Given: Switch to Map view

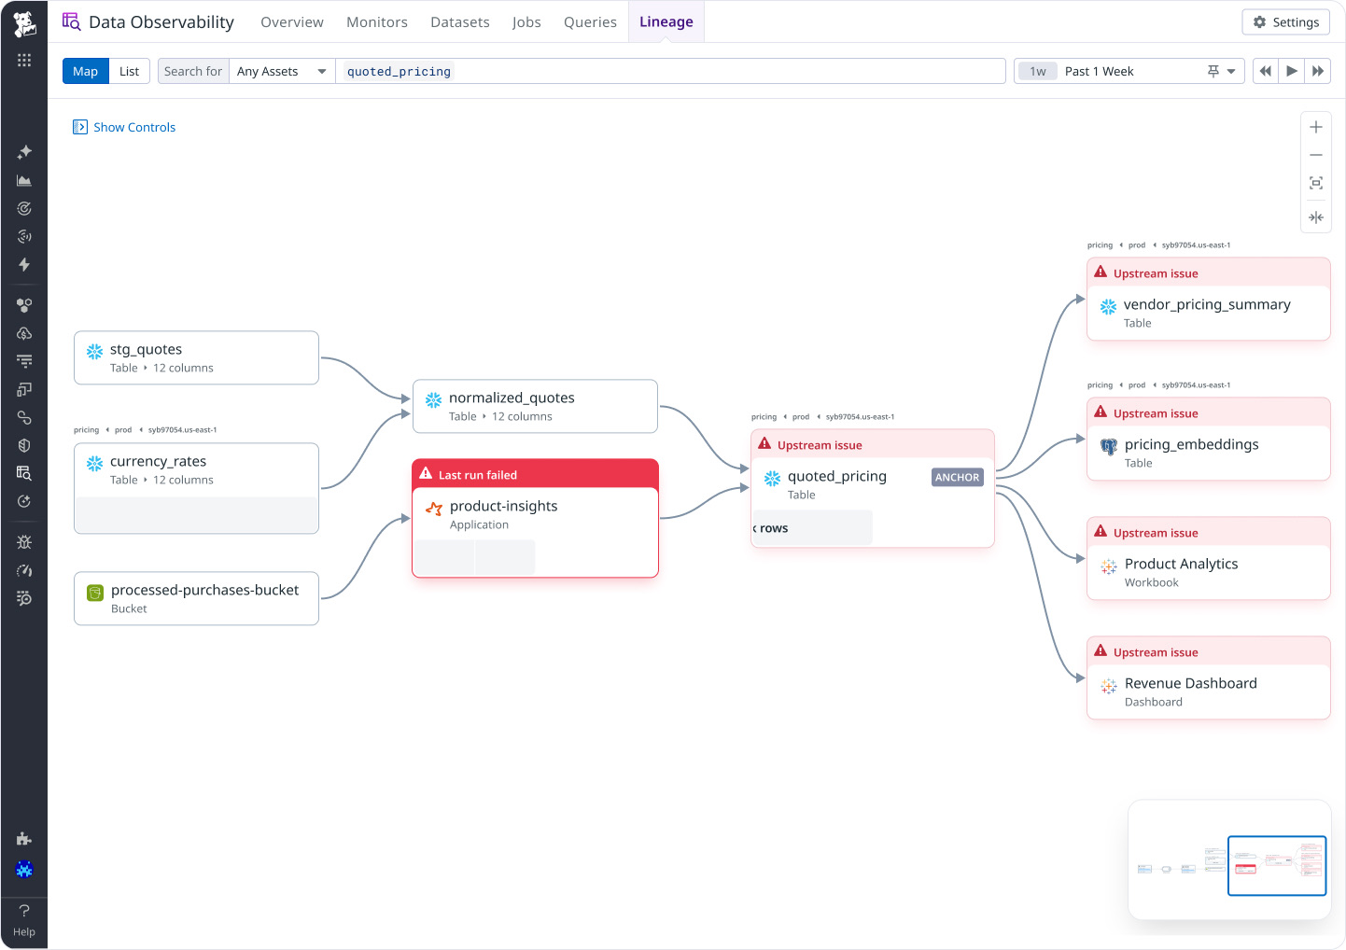Looking at the screenshot, I should click(86, 71).
